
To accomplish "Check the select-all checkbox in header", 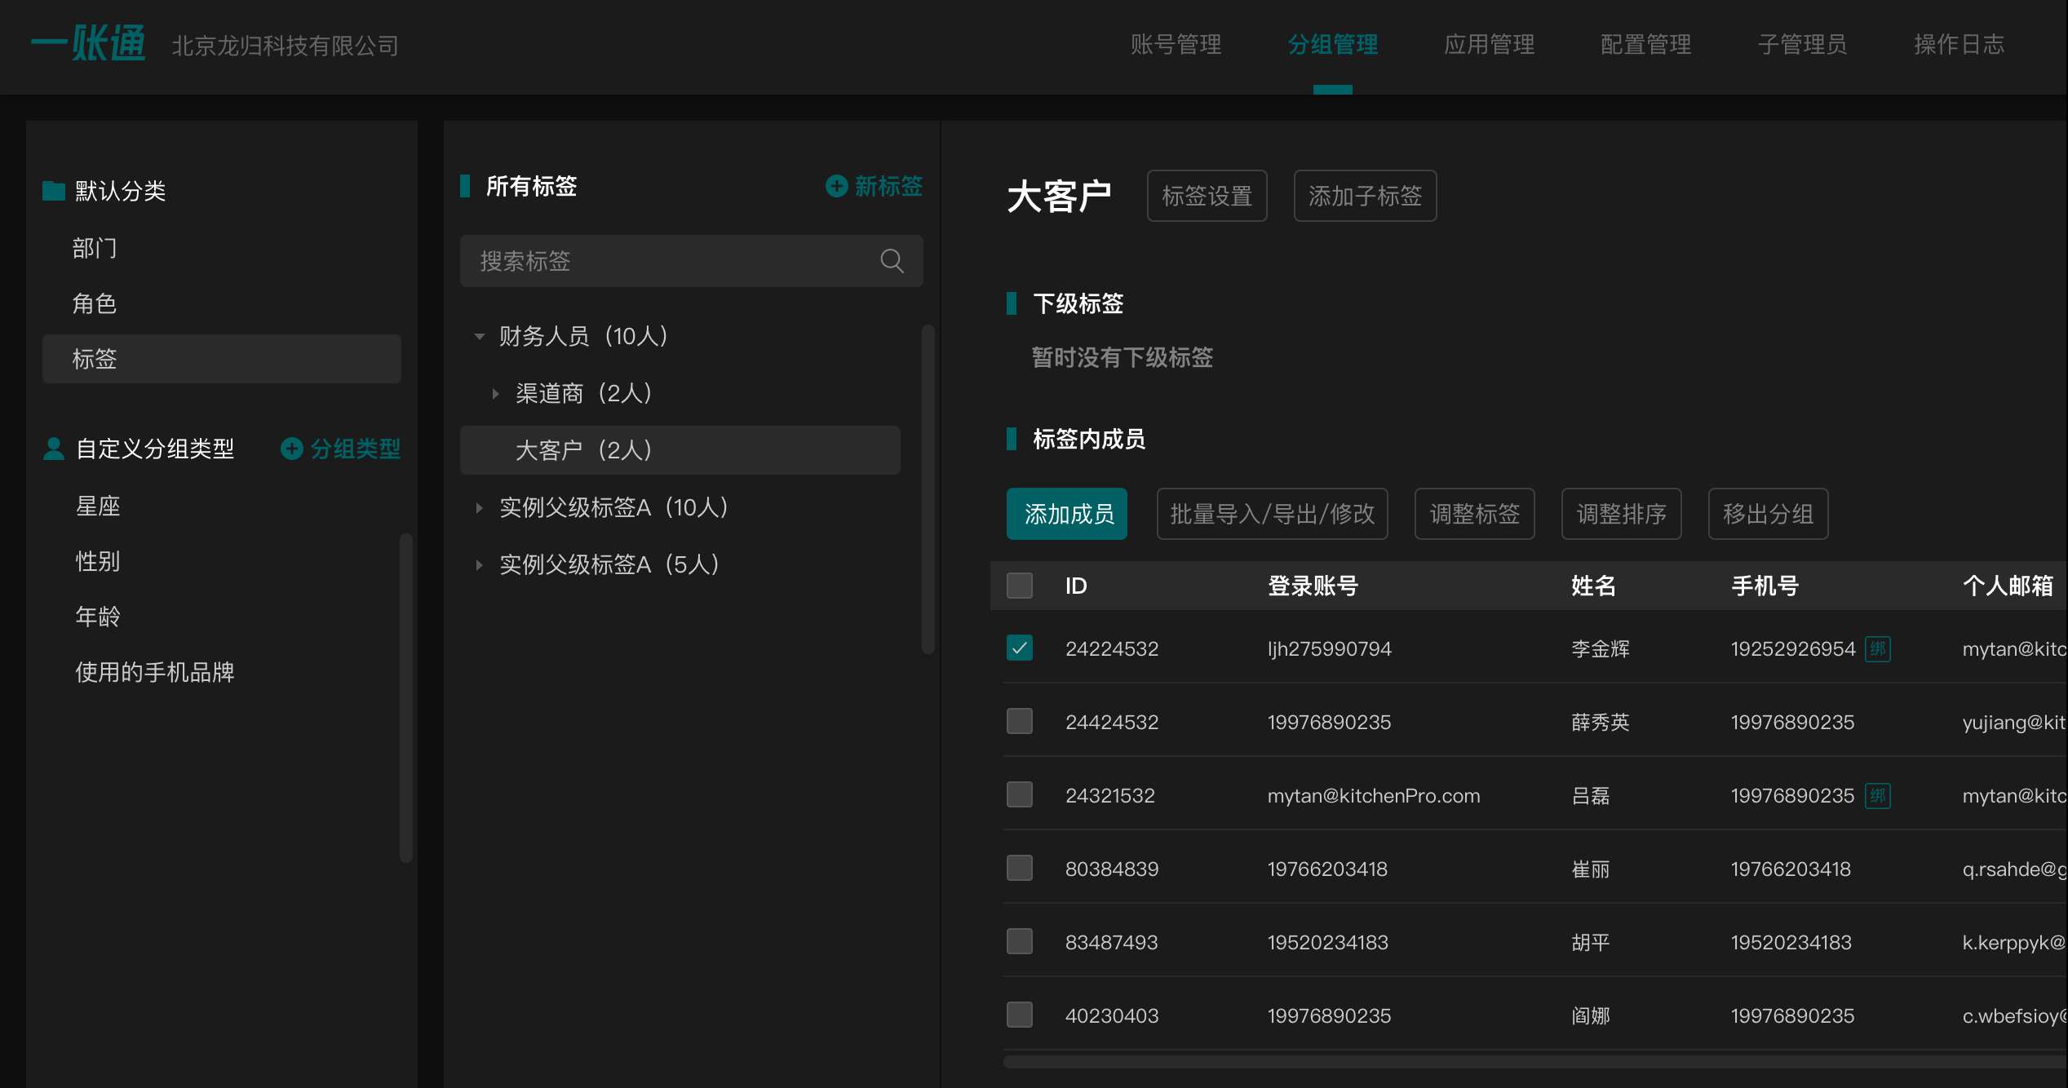I will (1019, 586).
